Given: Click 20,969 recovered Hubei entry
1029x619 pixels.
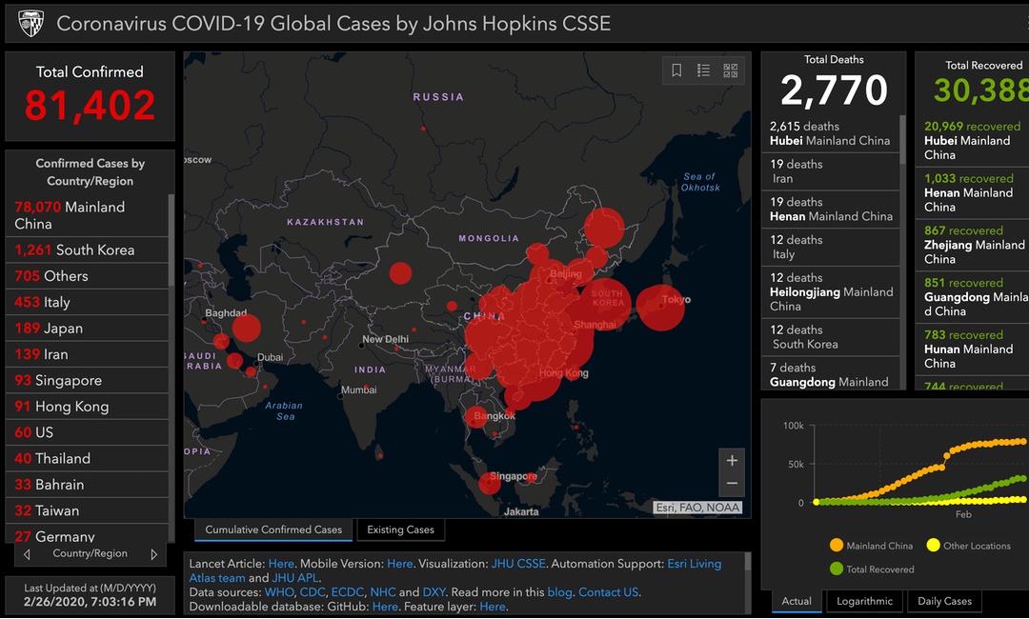Looking at the screenshot, I should coord(973,141).
